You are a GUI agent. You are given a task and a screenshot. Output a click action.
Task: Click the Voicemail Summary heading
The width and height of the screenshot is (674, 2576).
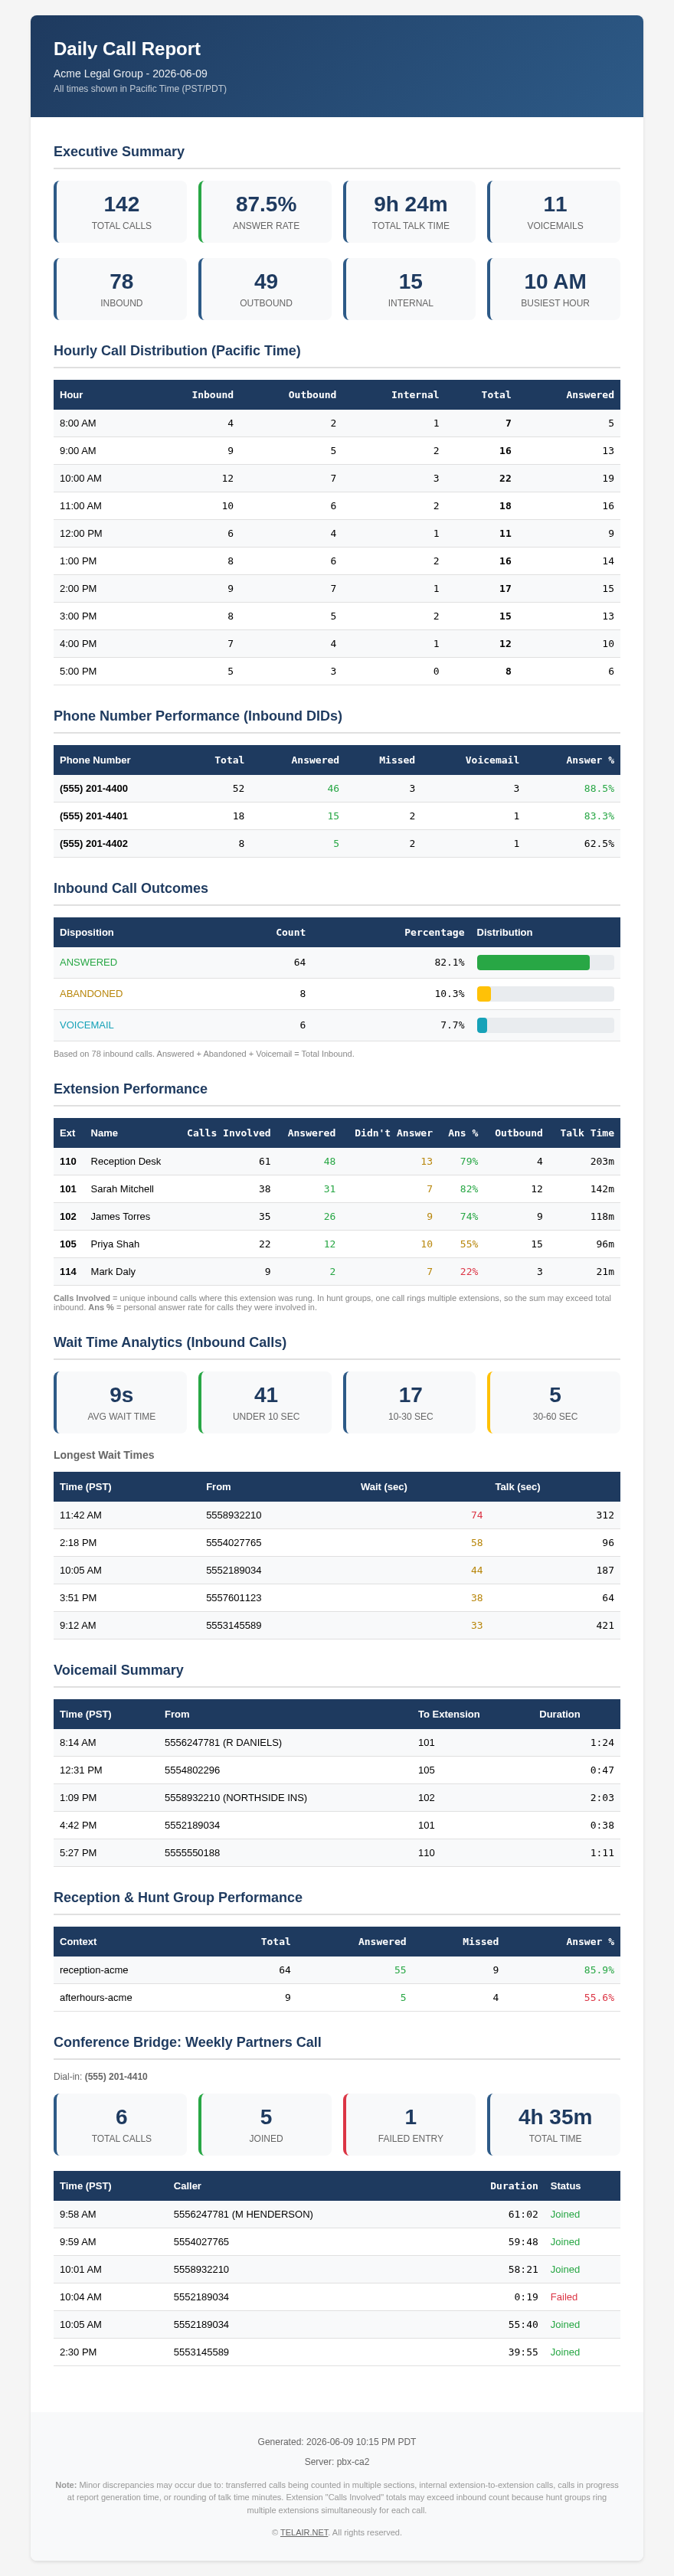(x=118, y=1670)
